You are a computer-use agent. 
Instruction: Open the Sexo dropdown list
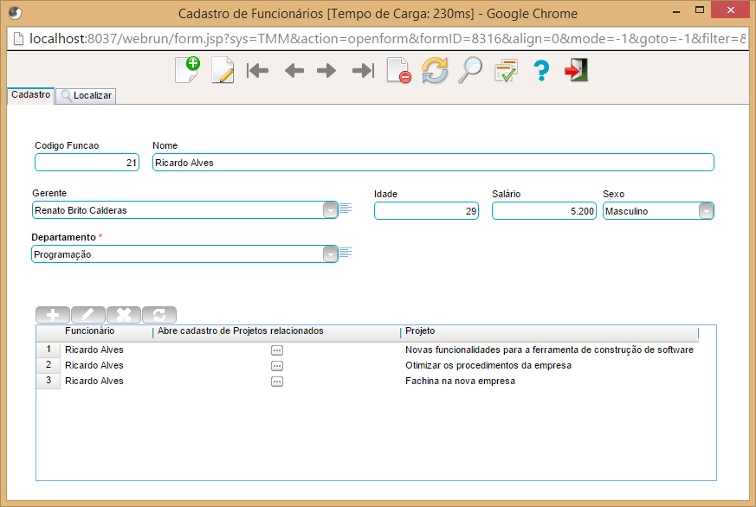pyautogui.click(x=707, y=211)
